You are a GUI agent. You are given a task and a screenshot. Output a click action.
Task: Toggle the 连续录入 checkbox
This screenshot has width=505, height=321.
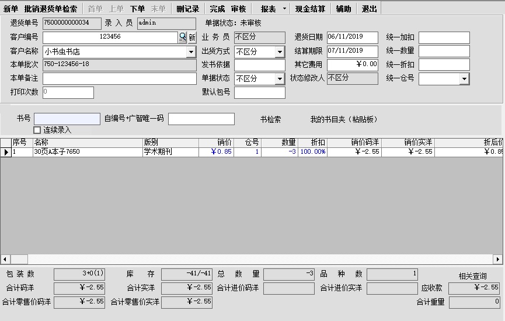tap(37, 130)
